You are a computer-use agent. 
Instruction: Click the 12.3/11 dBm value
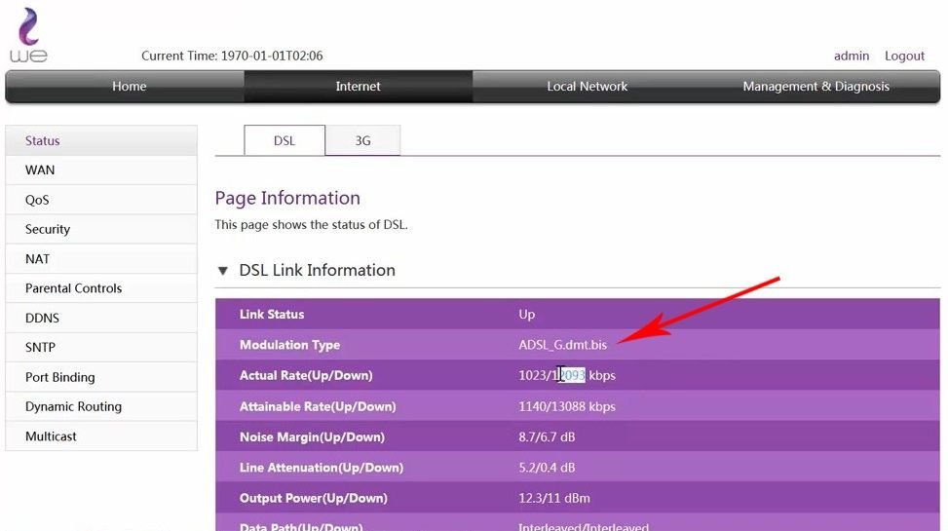[x=553, y=498]
